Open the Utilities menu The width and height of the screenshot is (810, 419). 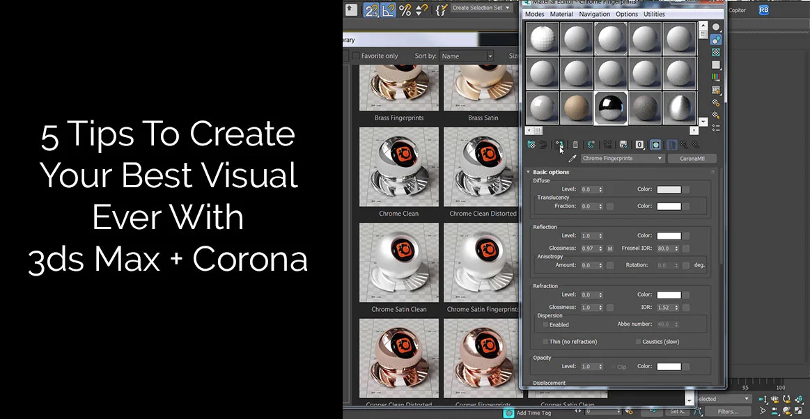(x=654, y=14)
